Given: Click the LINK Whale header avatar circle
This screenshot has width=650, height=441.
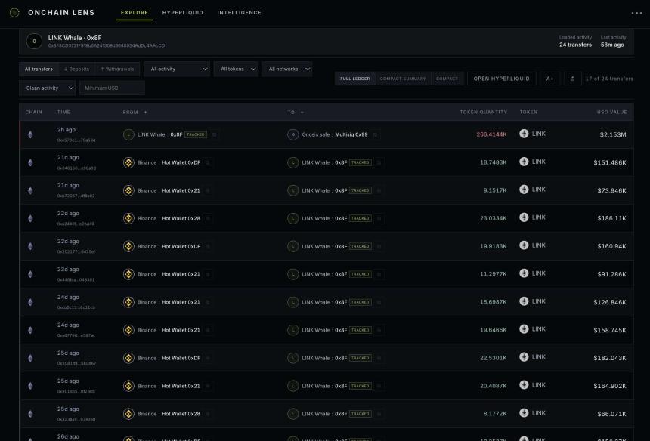Looking at the screenshot, I should tap(34, 41).
